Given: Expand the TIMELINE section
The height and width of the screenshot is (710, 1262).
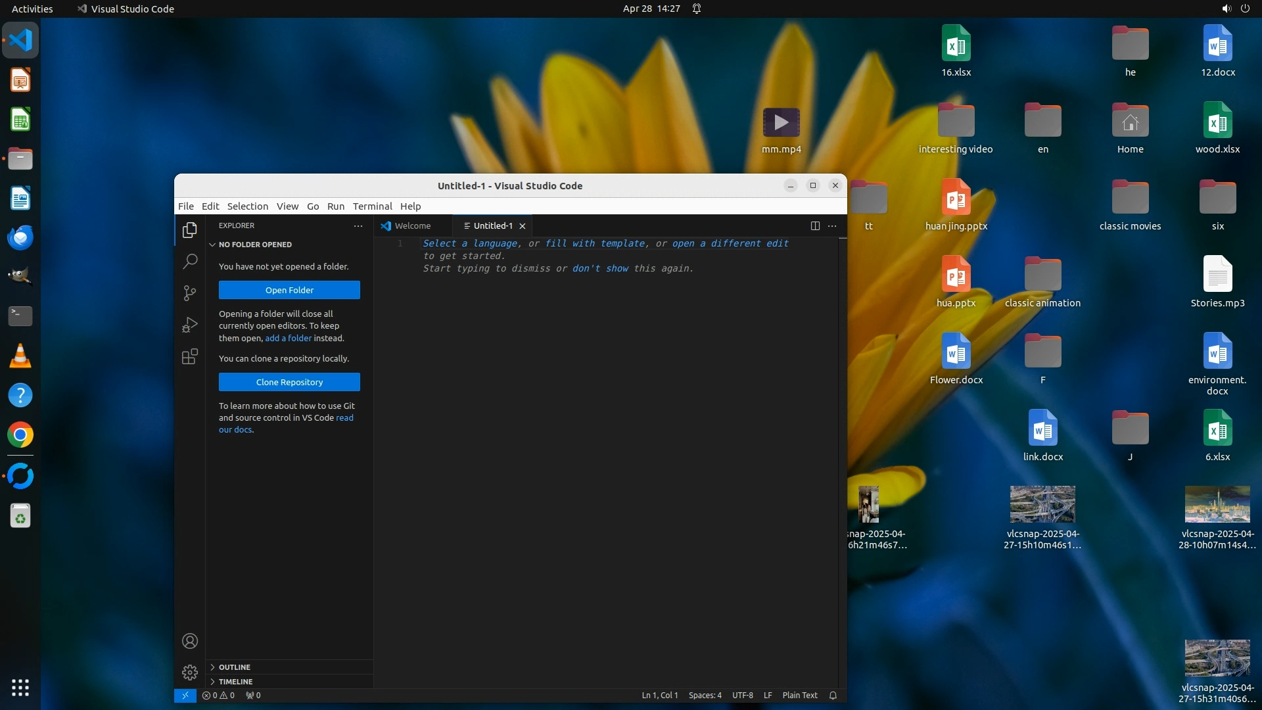Looking at the screenshot, I should tap(235, 682).
